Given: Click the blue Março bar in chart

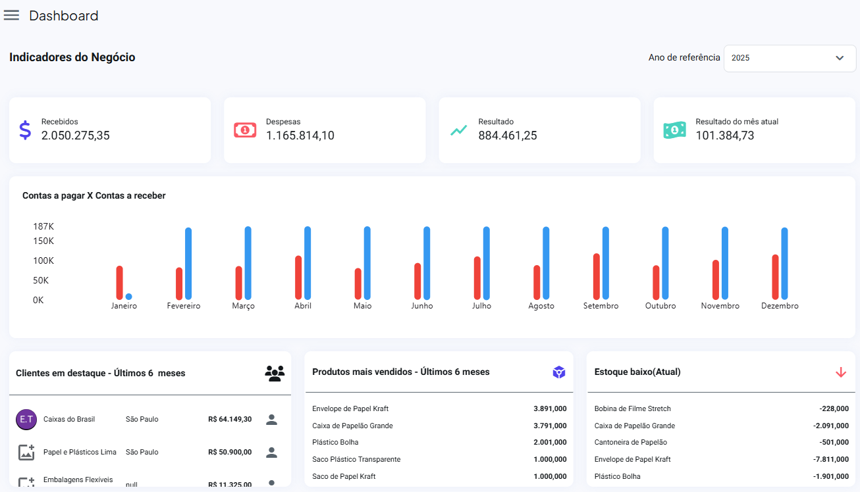Looking at the screenshot, I should coord(248,263).
